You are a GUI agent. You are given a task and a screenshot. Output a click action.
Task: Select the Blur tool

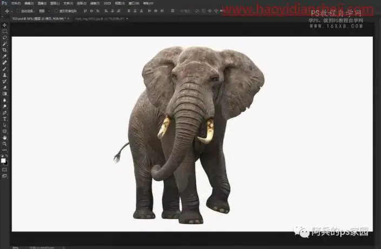tap(4, 100)
